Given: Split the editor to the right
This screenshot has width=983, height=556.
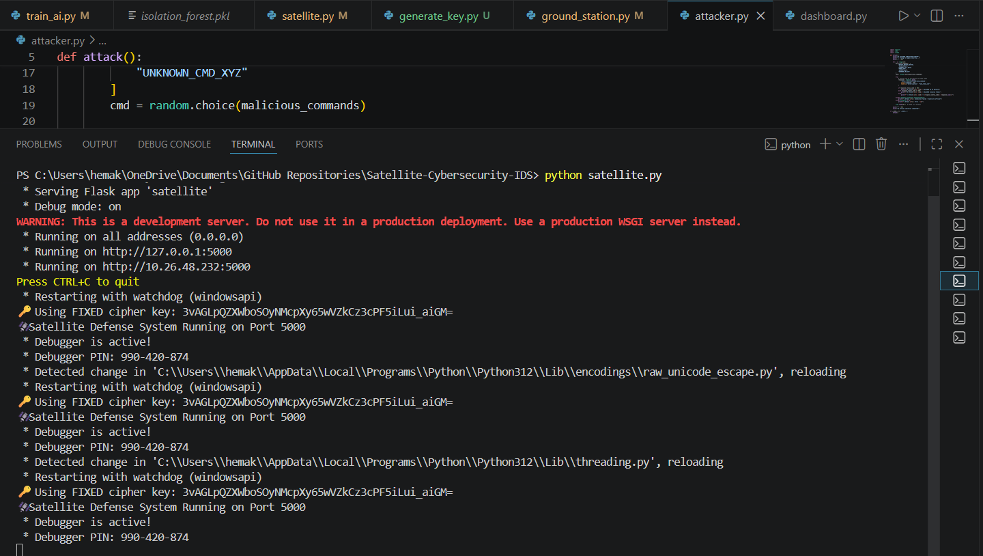Looking at the screenshot, I should (937, 16).
